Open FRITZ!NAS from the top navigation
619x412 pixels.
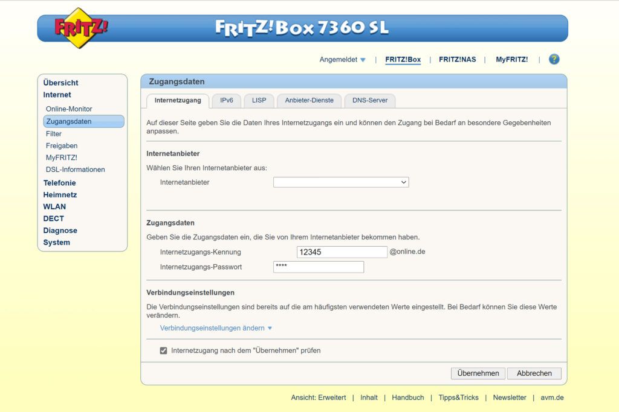pos(457,60)
